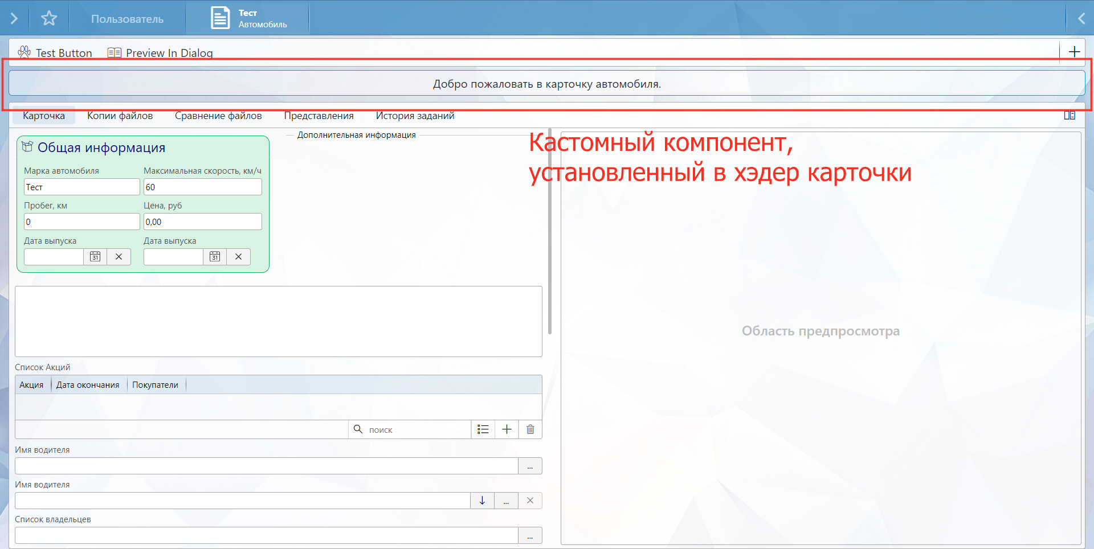This screenshot has height=549, width=1094.
Task: Add new row to Список Акций
Action: (x=507, y=429)
